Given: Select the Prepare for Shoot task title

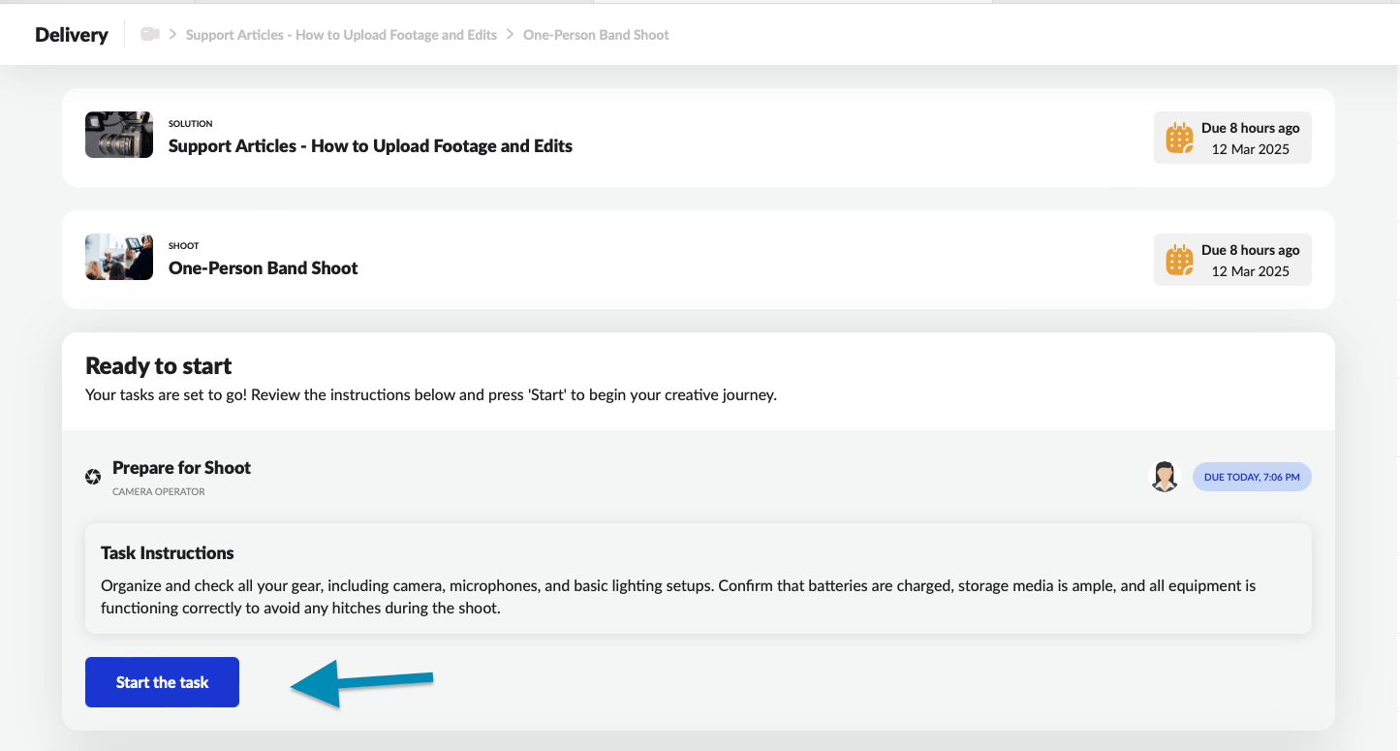Looking at the screenshot, I should coord(181,468).
